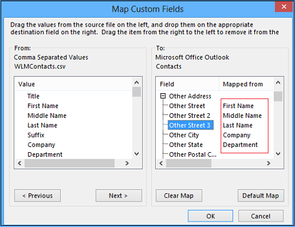Select Other Street 3 in the Field list
Viewport: 295px width, 227px height.
click(x=191, y=125)
